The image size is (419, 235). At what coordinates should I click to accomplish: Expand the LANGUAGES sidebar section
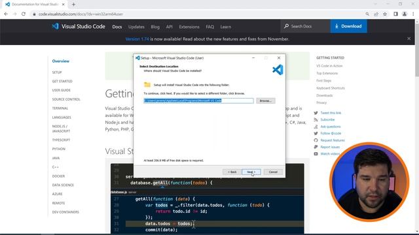point(62,117)
